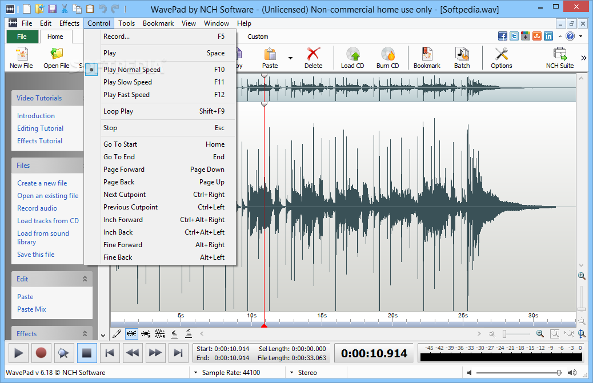593x383 pixels.
Task: Collapse ribbon with small up caret
Action: 560,37
